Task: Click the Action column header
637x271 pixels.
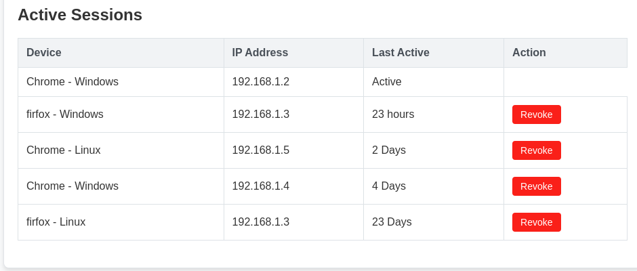Action: [x=529, y=52]
